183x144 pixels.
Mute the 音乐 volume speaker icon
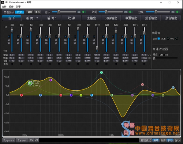tap(84, 12)
